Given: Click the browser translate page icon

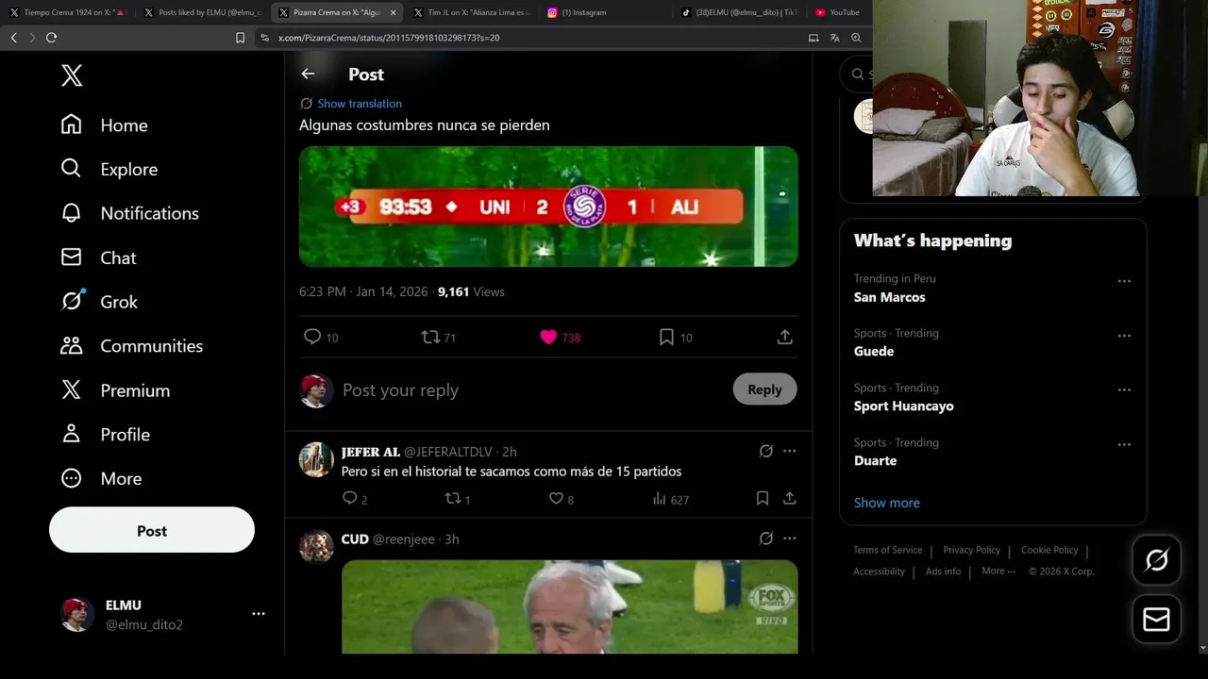Looking at the screenshot, I should coord(834,38).
